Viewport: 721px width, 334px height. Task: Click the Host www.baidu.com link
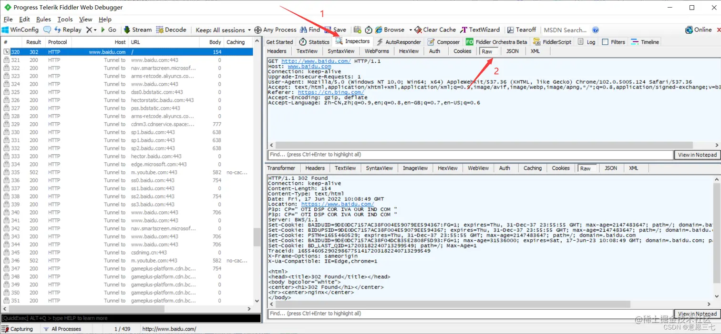click(x=309, y=67)
